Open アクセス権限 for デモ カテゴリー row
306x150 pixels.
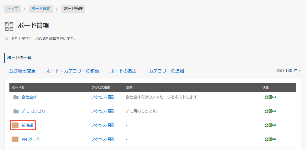103,111
